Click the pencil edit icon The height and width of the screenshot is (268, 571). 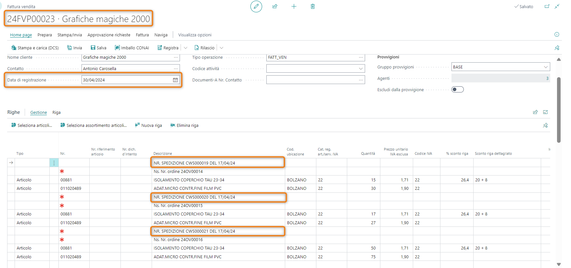pos(256,6)
